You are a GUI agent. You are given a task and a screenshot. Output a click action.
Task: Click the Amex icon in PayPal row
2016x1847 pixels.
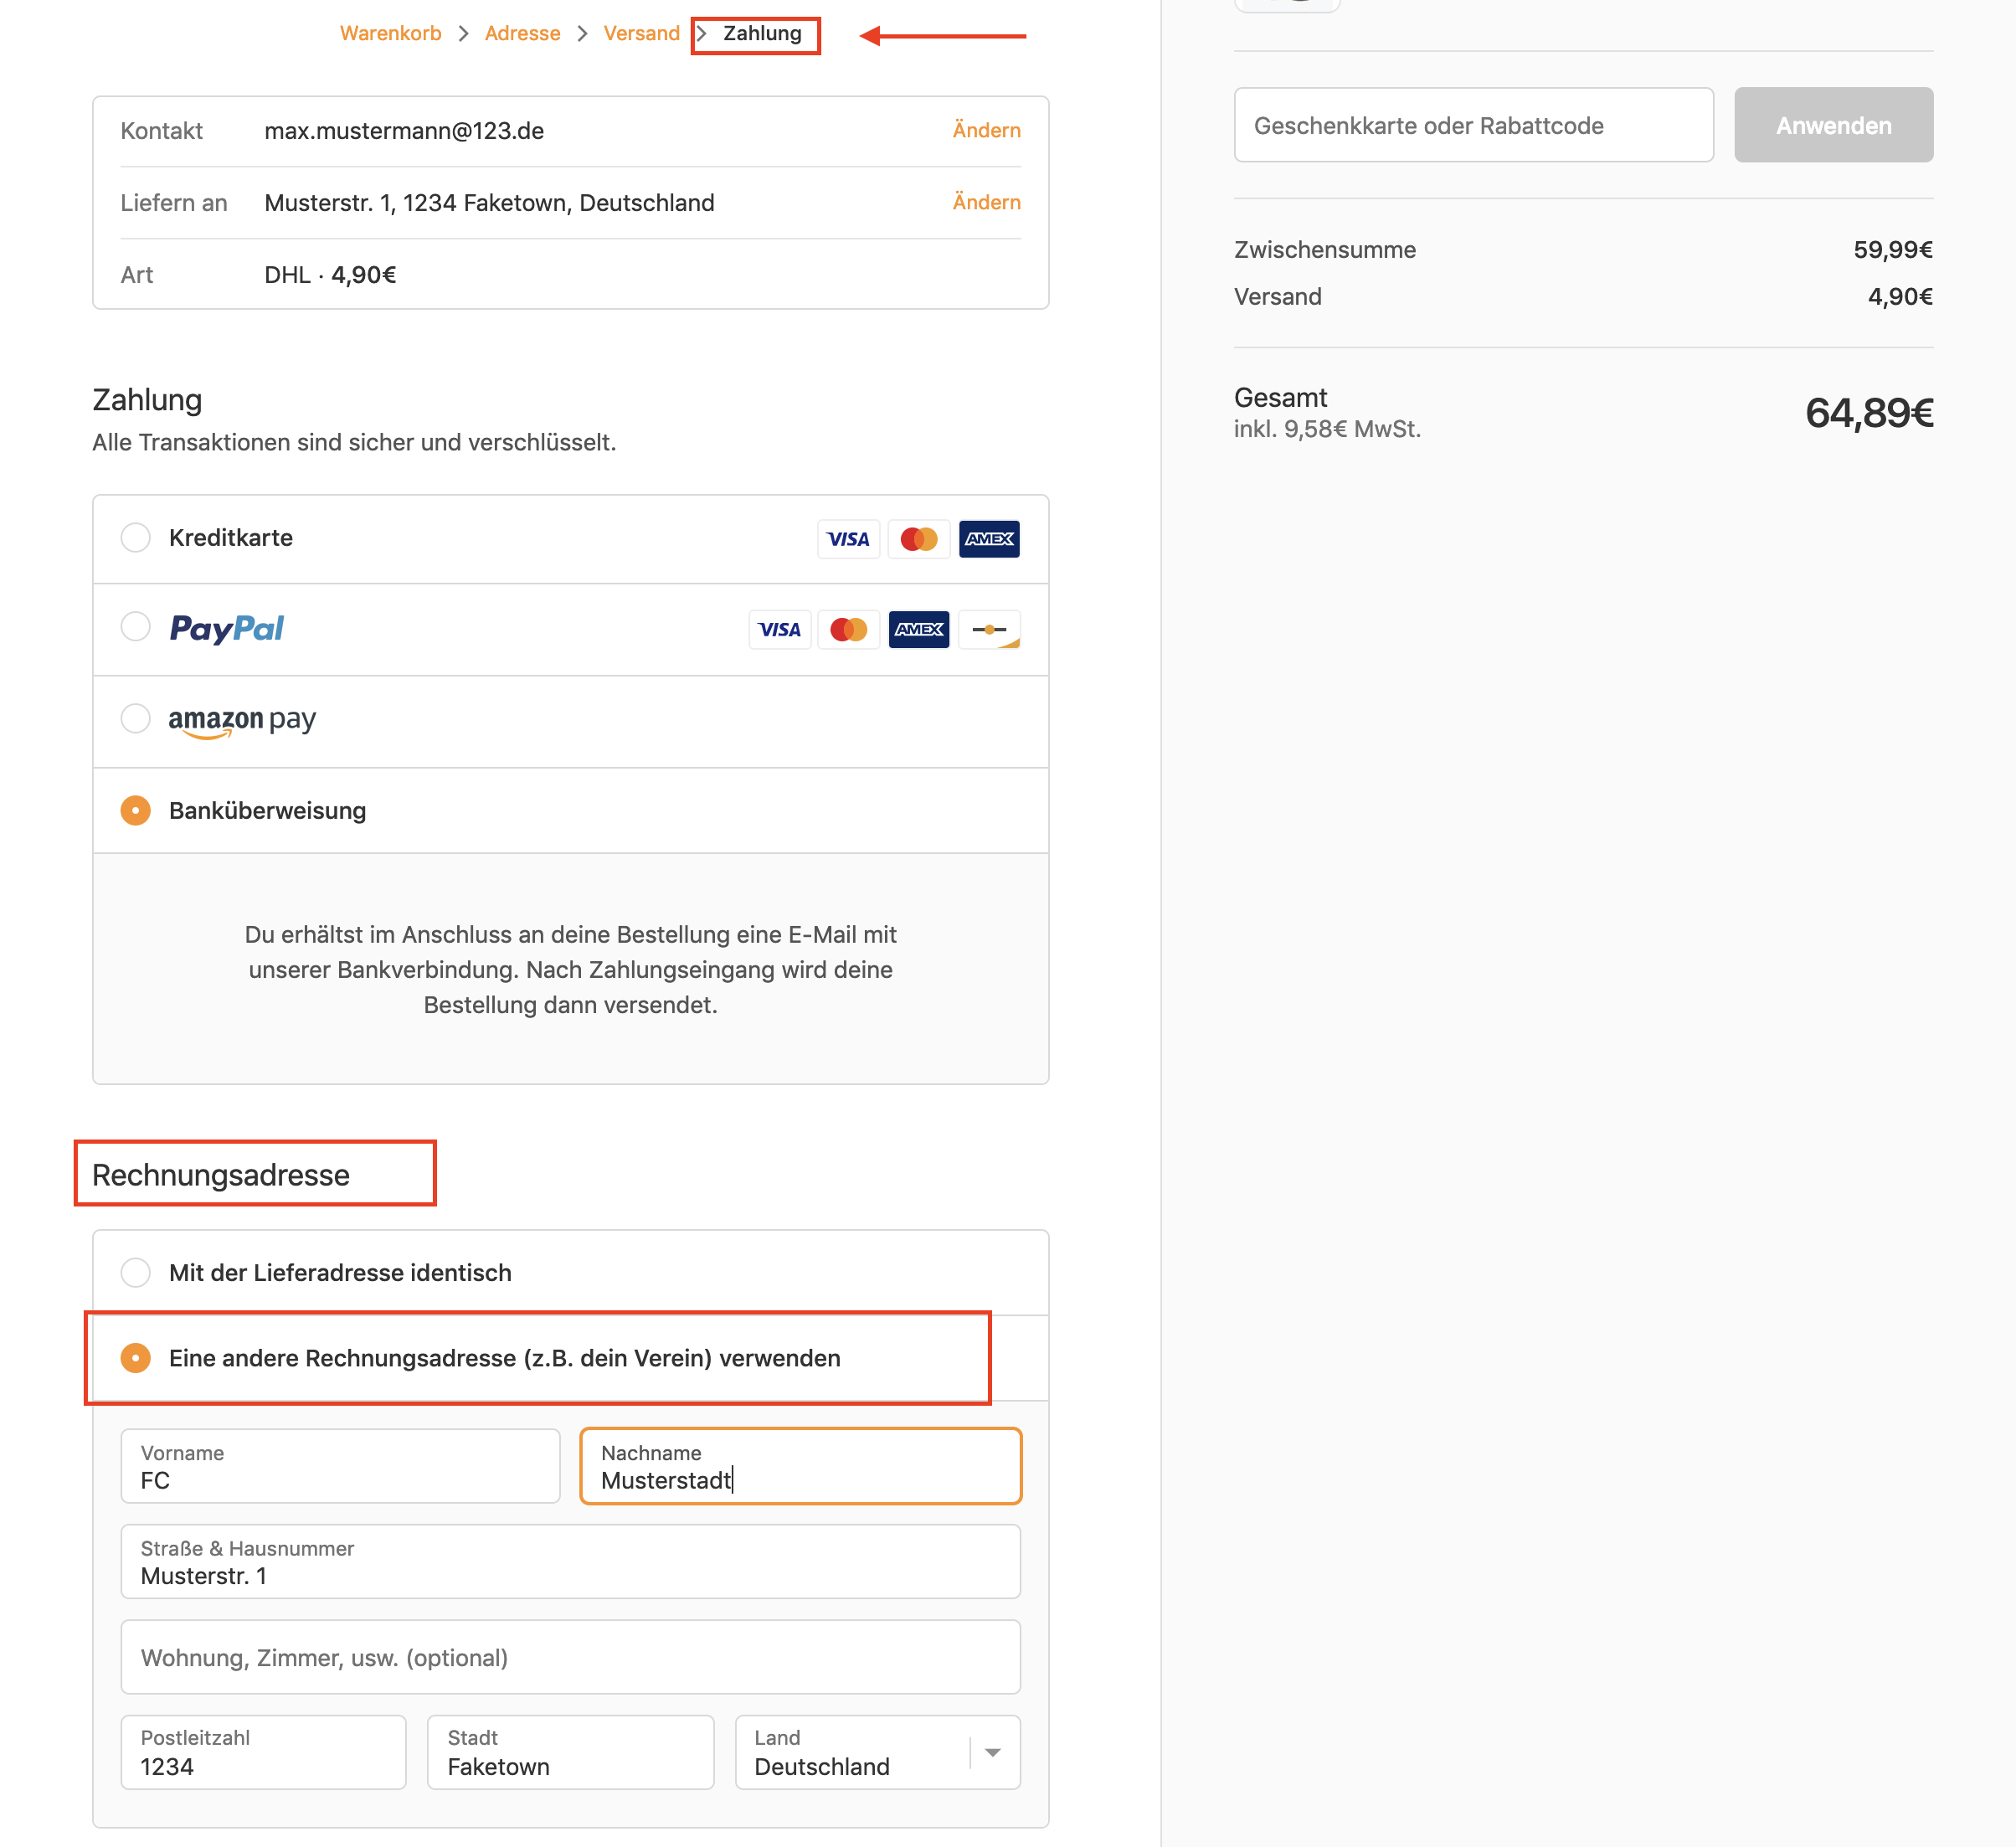pyautogui.click(x=918, y=629)
